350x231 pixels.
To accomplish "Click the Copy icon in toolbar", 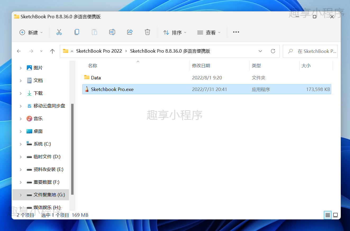I will click(x=77, y=32).
